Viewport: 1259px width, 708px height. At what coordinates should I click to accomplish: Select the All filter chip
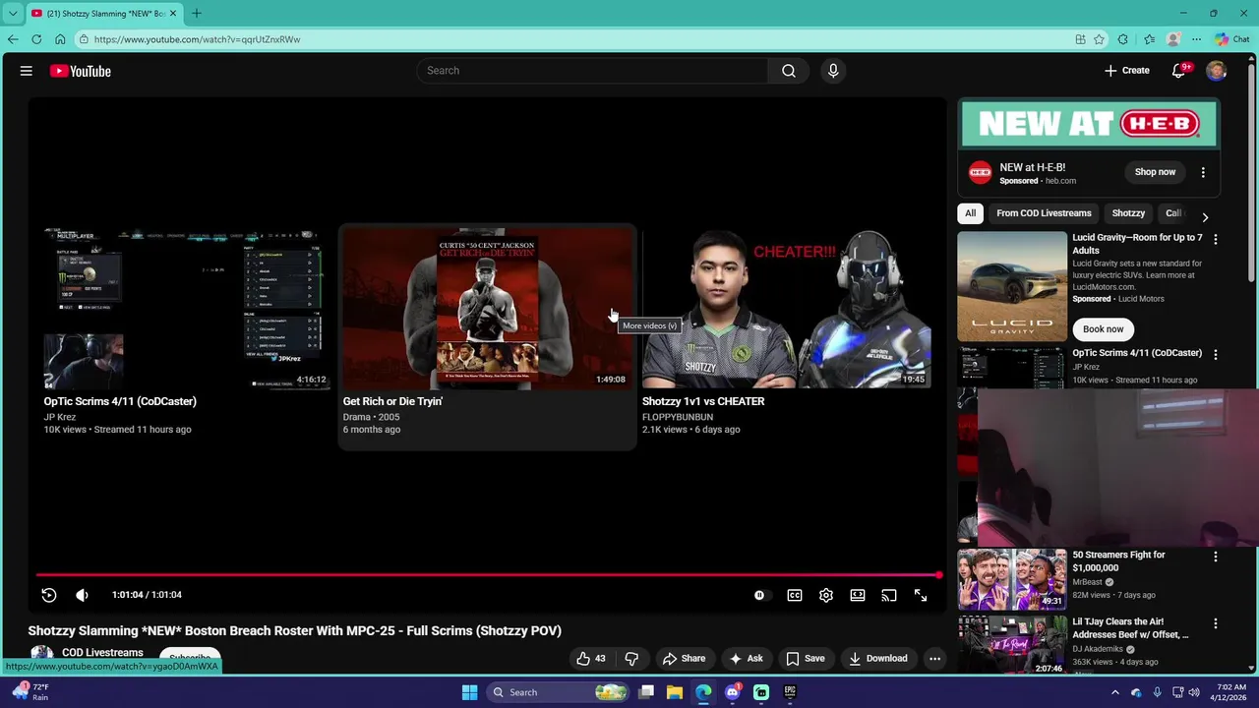click(970, 213)
